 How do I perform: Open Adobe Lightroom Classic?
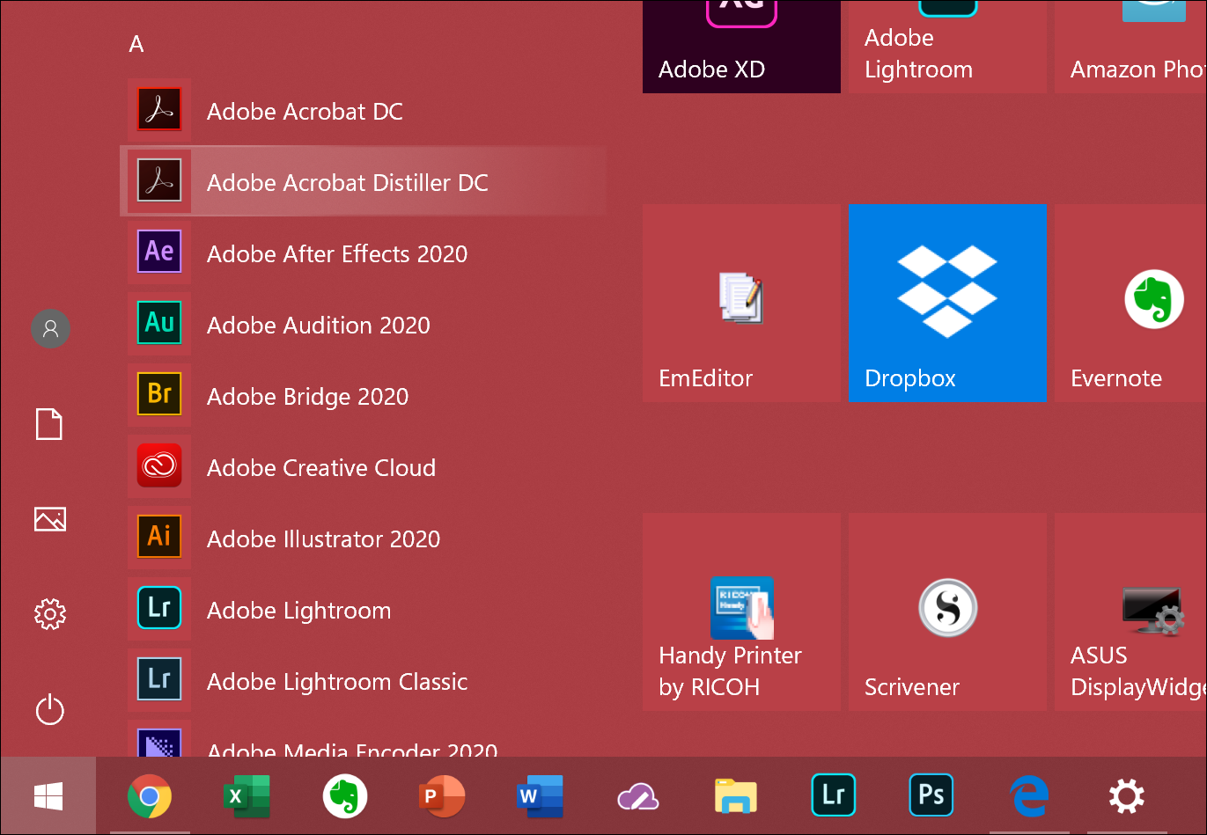tap(363, 681)
